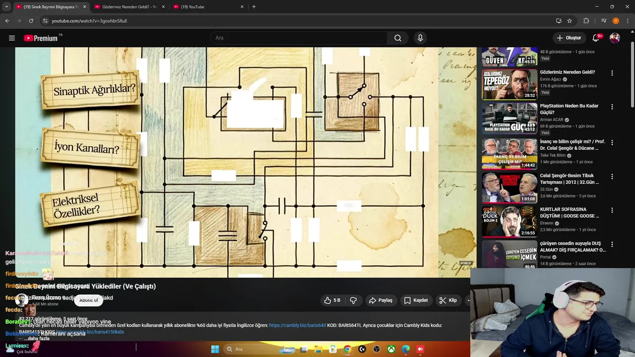Reload the page
Image resolution: width=635 pixels, height=357 pixels.
point(31,21)
